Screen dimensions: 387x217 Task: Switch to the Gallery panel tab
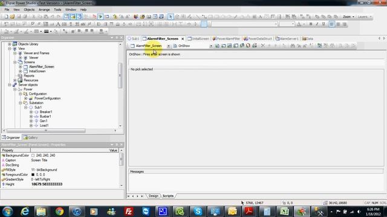(x=31, y=137)
